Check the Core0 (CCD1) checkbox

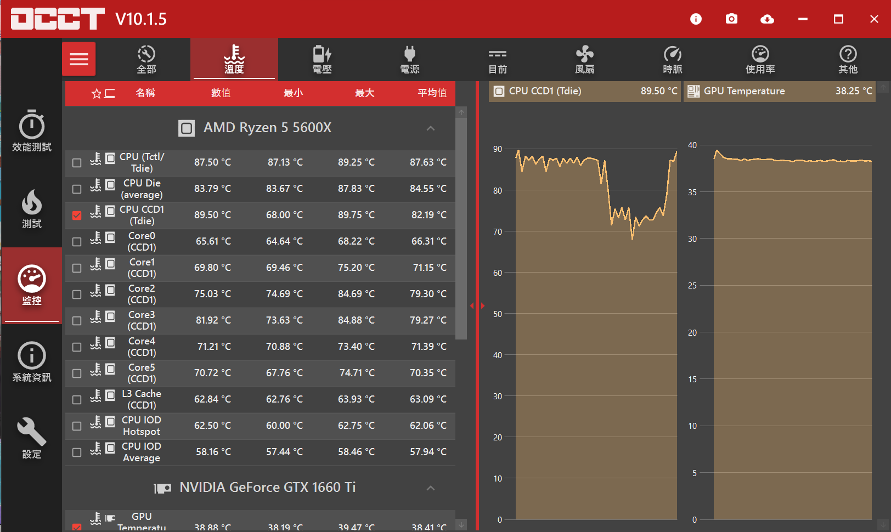point(77,242)
